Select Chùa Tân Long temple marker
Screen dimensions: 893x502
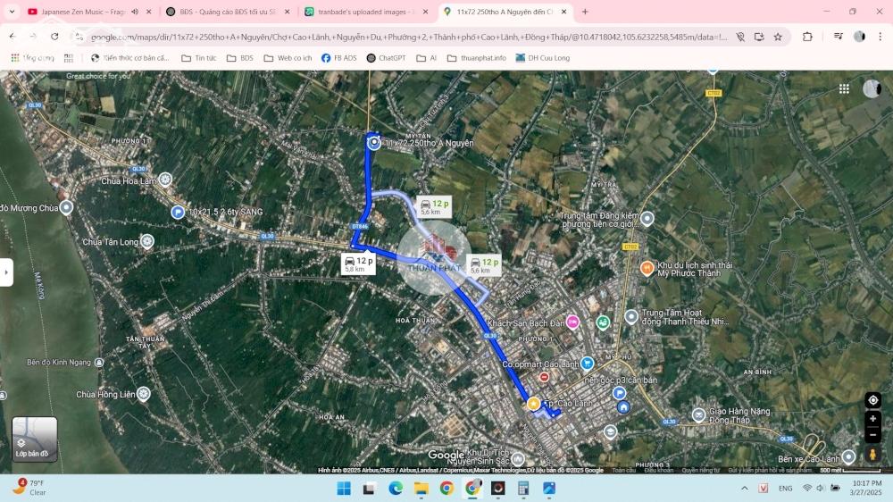click(x=147, y=241)
